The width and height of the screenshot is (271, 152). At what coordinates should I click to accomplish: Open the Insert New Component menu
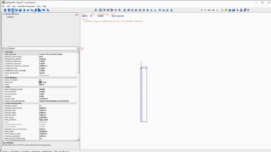point(26,6)
